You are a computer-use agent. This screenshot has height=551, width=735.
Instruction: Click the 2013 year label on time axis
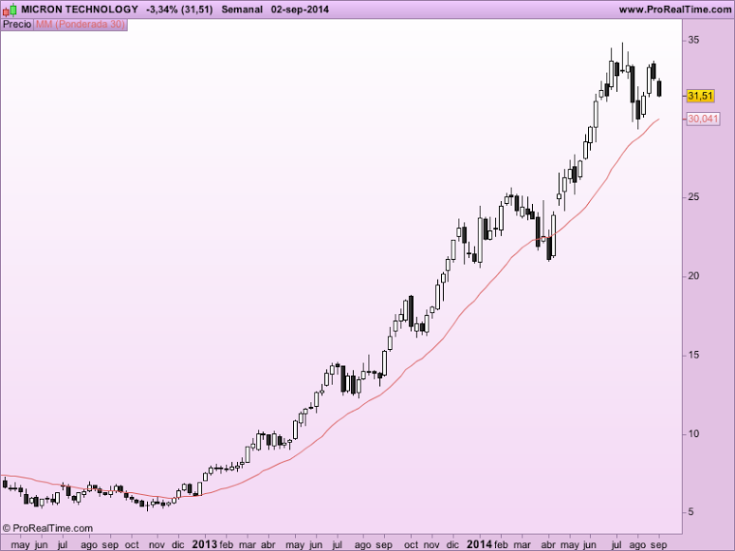[204, 544]
